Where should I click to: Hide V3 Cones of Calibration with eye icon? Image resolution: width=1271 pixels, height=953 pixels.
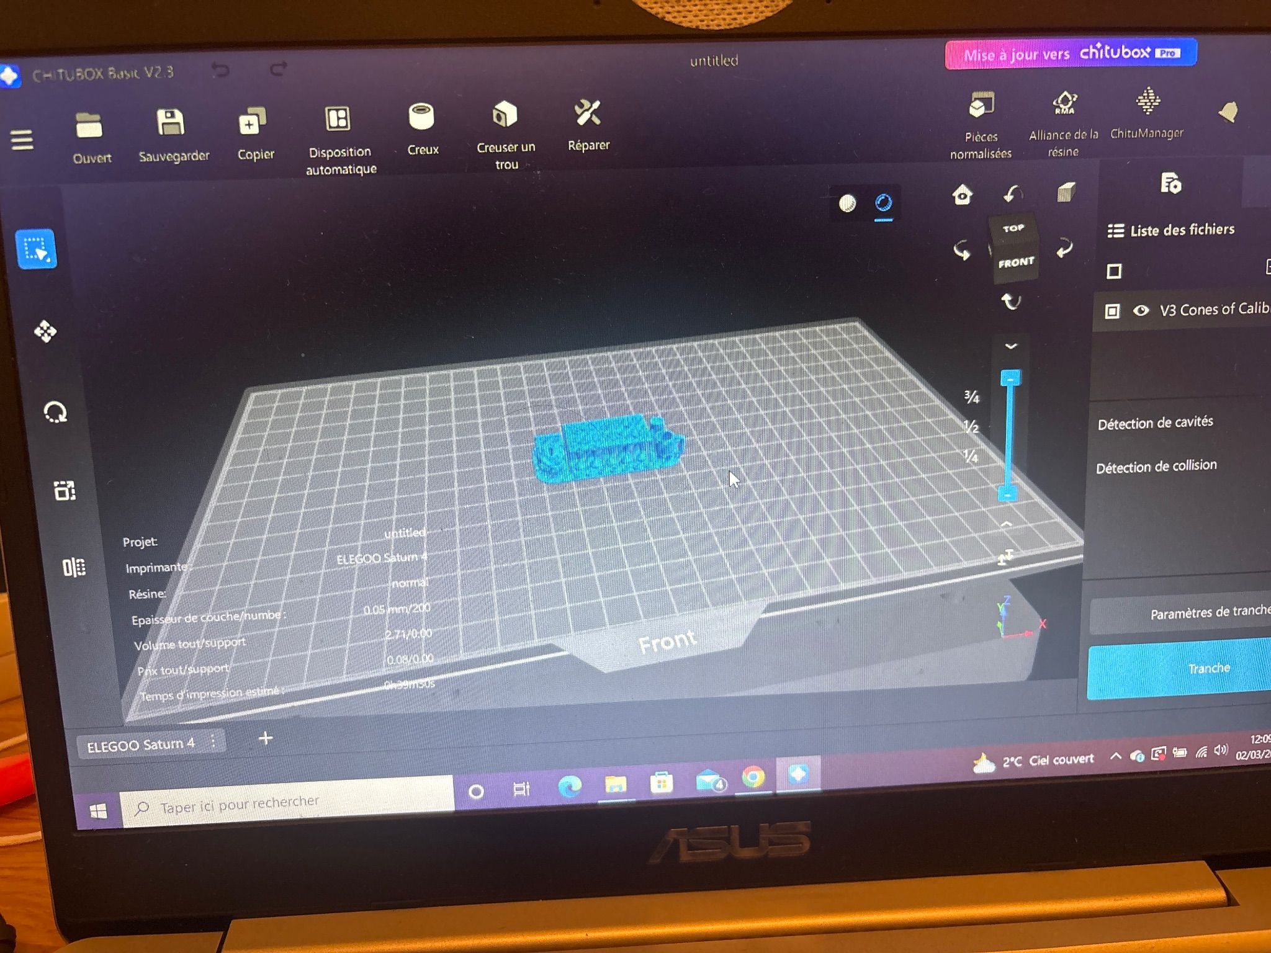[1141, 310]
